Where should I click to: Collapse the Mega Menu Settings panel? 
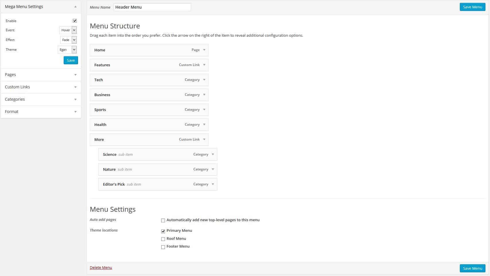pos(75,7)
